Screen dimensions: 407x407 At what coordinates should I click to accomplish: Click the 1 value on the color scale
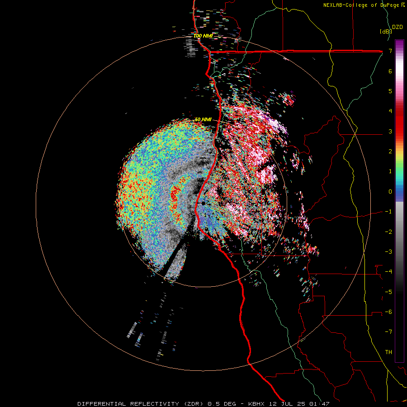tap(390, 171)
